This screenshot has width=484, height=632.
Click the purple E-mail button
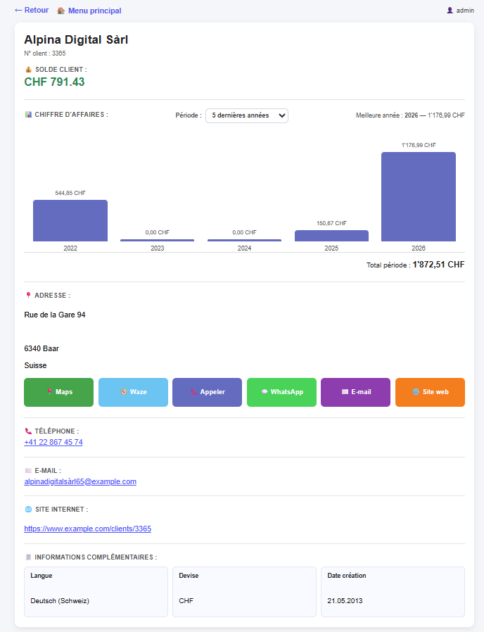355,392
